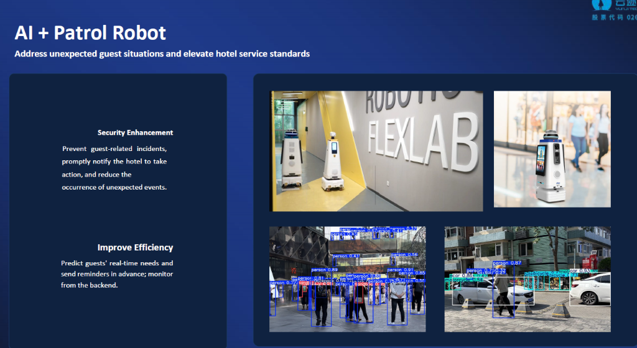The image size is (637, 348).
Task: Open the street car-detection image
Action: (x=528, y=279)
